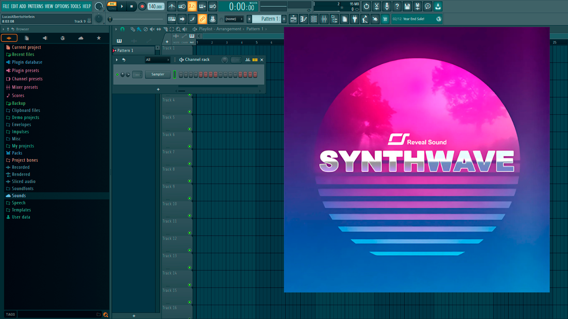Stop playback with the stop button

click(x=132, y=6)
